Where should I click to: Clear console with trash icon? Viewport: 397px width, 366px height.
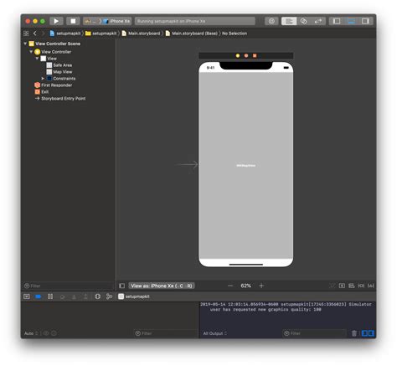click(x=354, y=333)
